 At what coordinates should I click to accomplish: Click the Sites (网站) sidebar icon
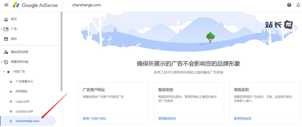(6, 39)
